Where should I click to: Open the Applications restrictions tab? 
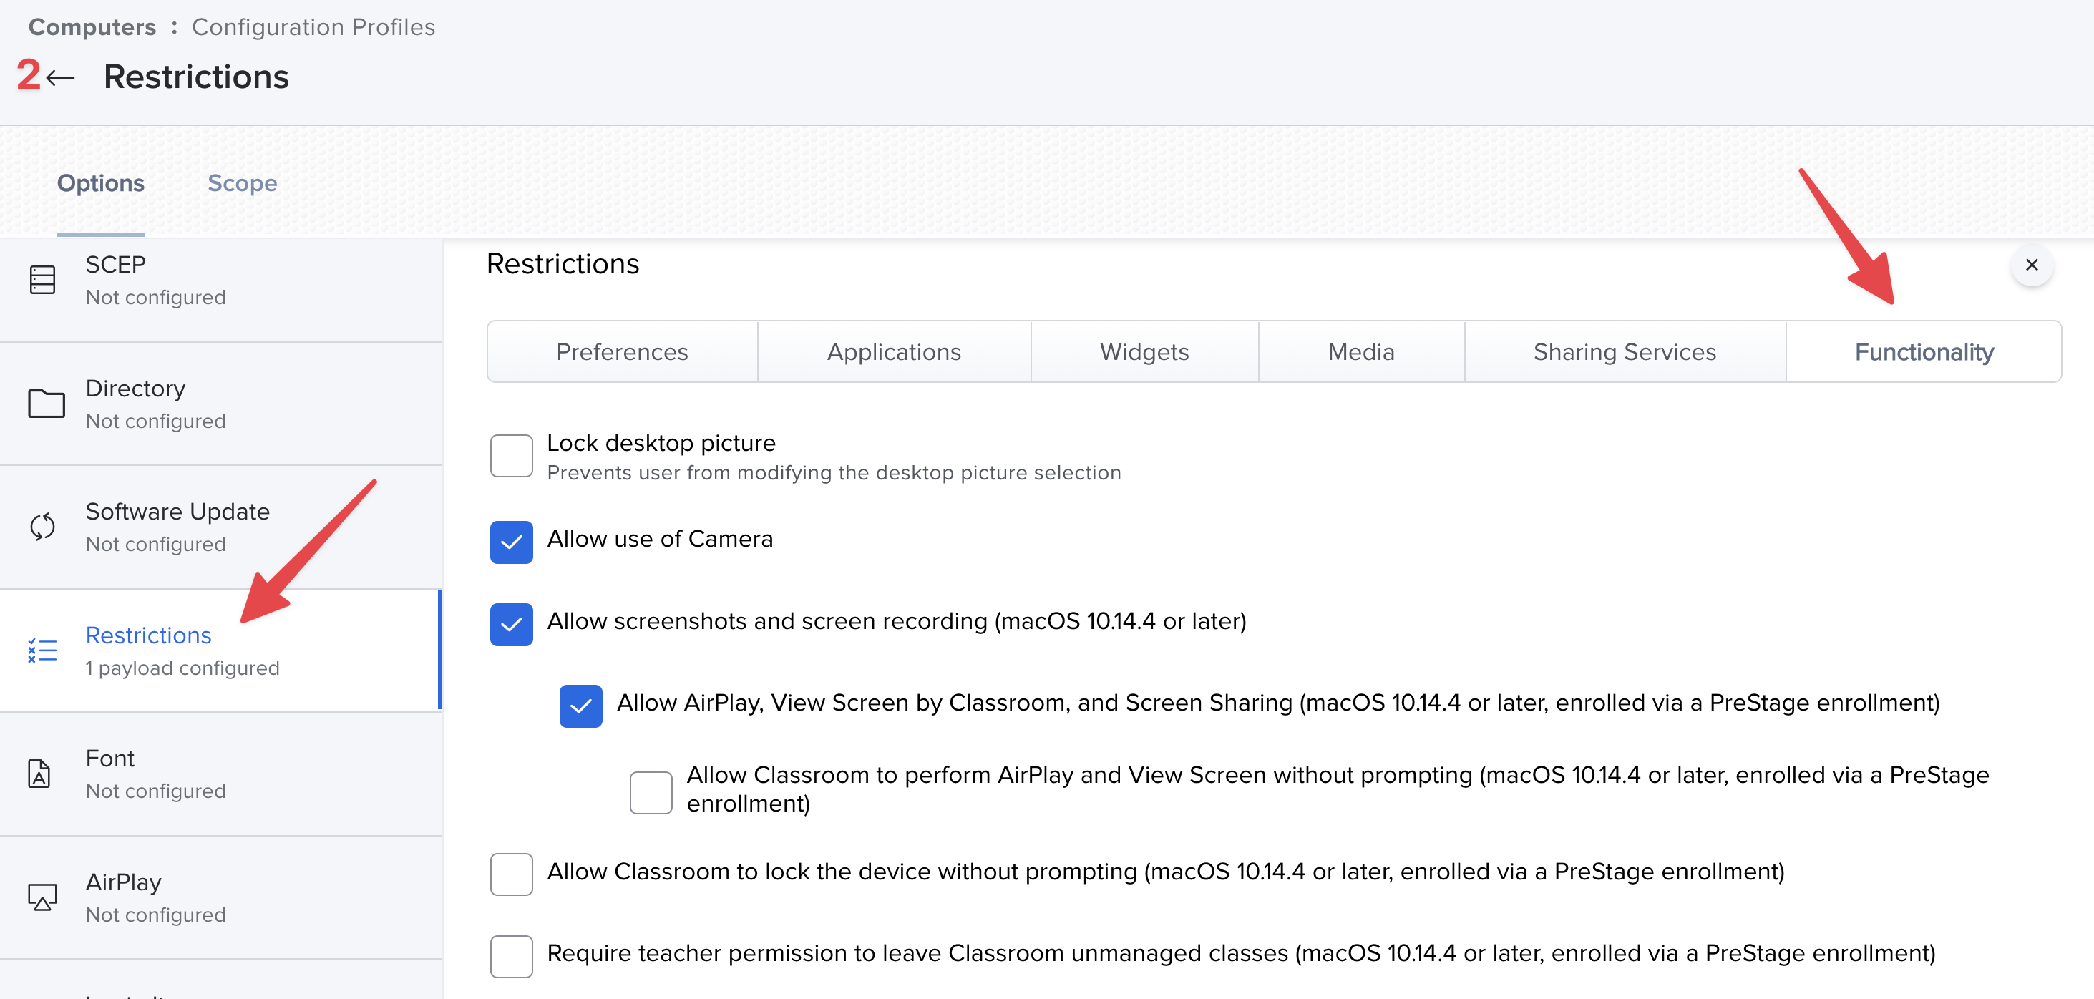893,352
